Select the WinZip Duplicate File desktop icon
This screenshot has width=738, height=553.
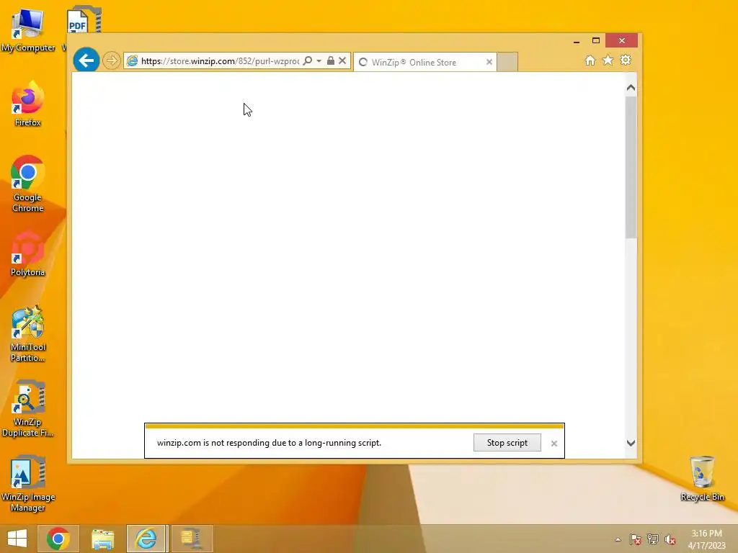(x=28, y=409)
